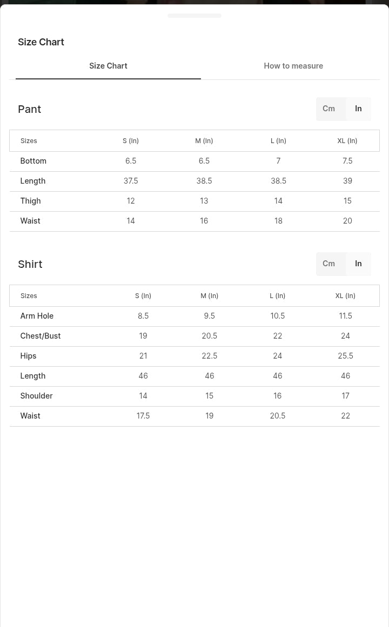Screen dimensions: 389x627
Task: Toggle Pant units to Cm
Action: pos(329,109)
